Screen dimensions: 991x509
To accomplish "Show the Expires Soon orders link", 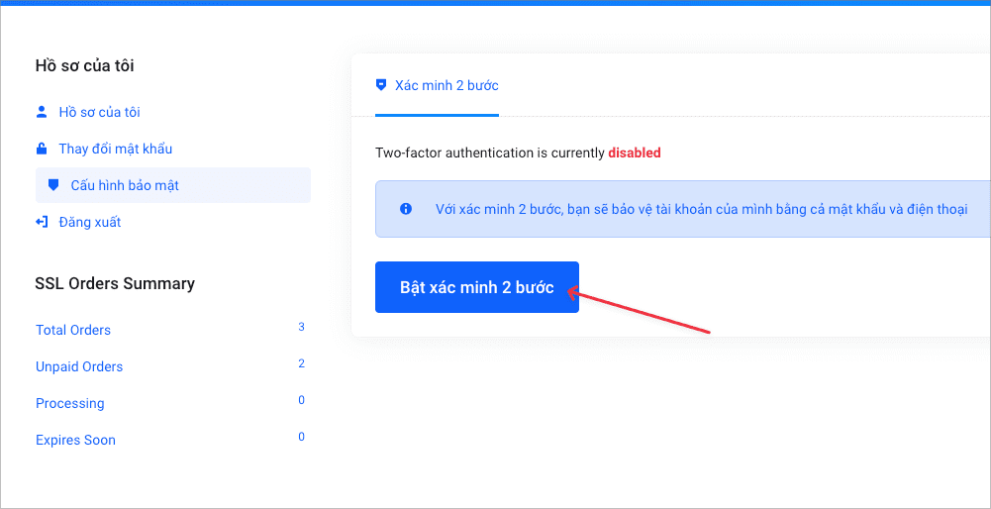I will [x=75, y=440].
